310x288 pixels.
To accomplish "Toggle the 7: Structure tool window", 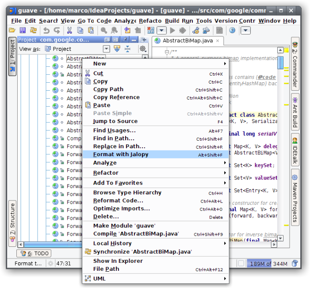I will (x=12, y=223).
